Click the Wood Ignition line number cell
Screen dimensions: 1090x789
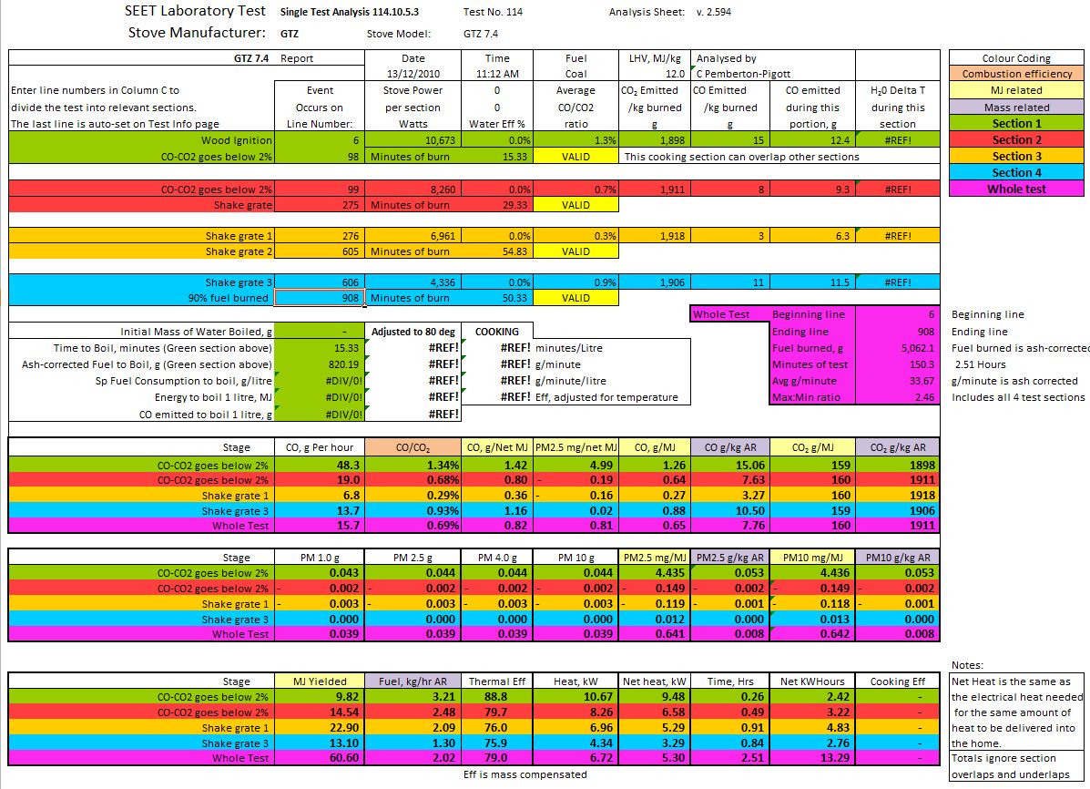pyautogui.click(x=320, y=140)
